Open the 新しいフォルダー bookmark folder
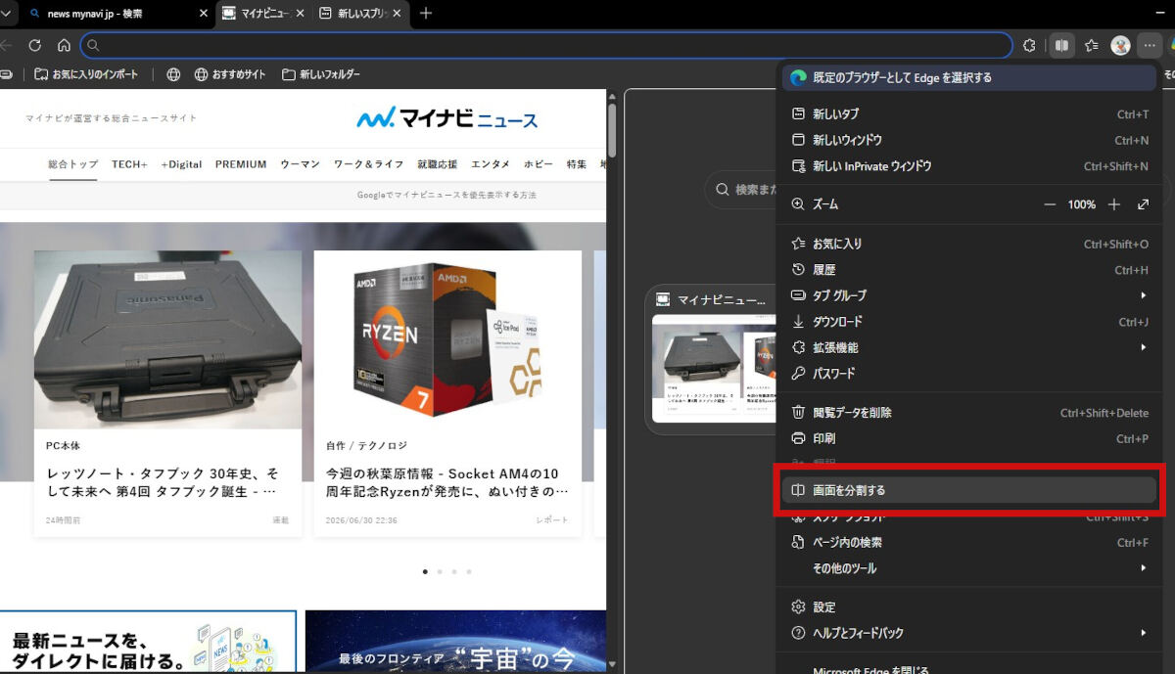Image resolution: width=1175 pixels, height=674 pixels. [x=320, y=74]
